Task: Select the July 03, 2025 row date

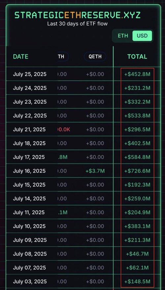Action: (x=30, y=281)
